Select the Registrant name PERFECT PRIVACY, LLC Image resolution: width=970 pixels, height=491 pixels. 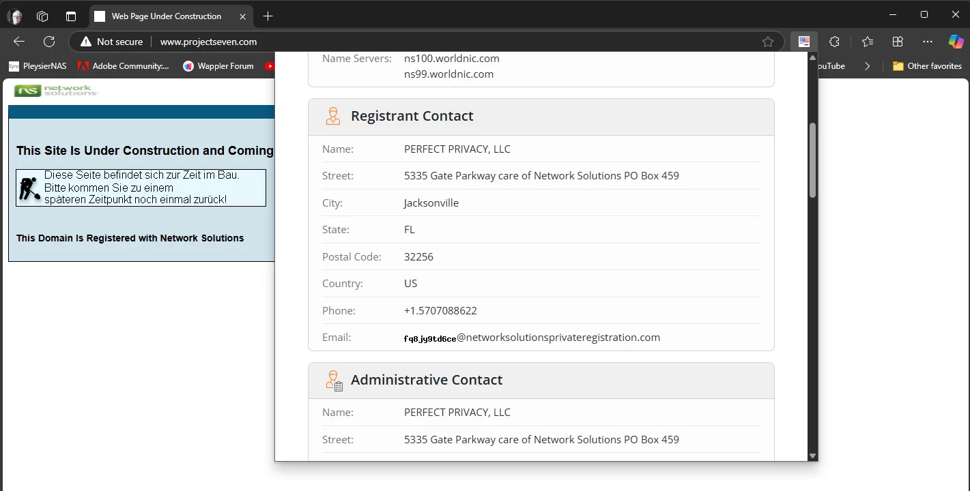457,149
